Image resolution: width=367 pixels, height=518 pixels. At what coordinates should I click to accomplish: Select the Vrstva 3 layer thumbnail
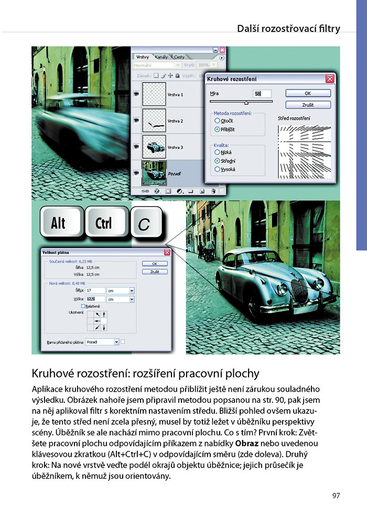point(154,147)
